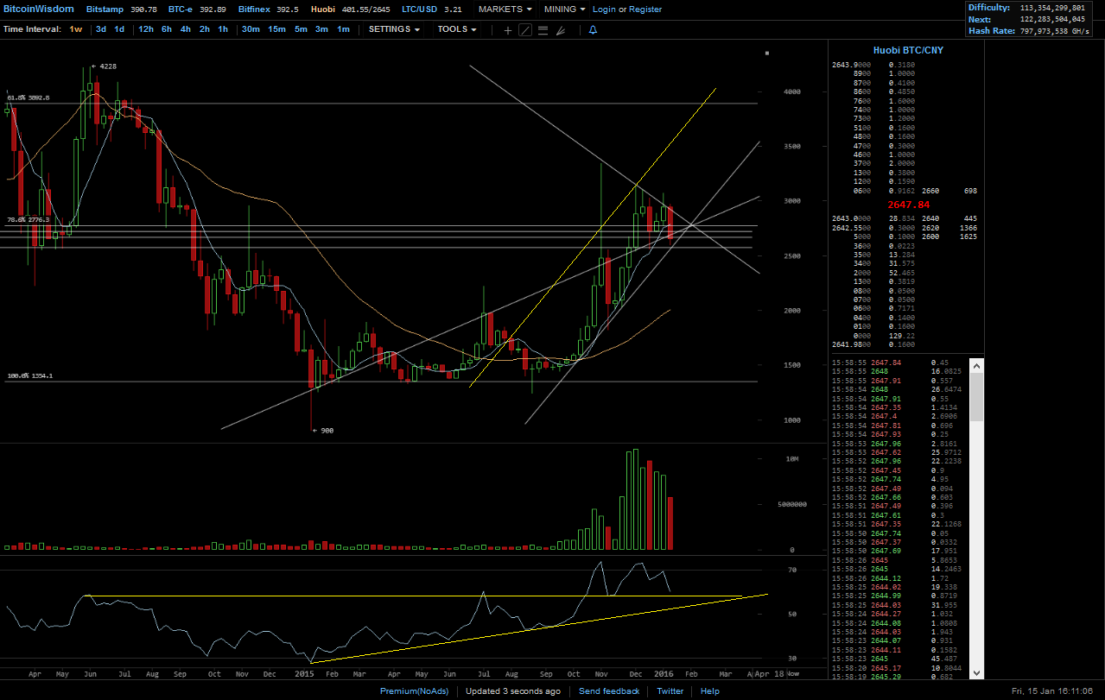Switch time interval to 1w
Screen dimensions: 1105x700
click(76, 29)
